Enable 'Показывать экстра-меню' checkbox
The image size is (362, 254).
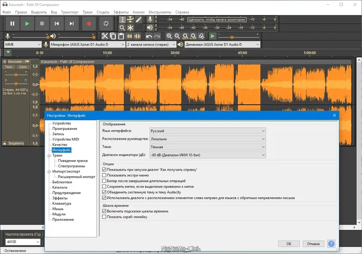coord(105,175)
